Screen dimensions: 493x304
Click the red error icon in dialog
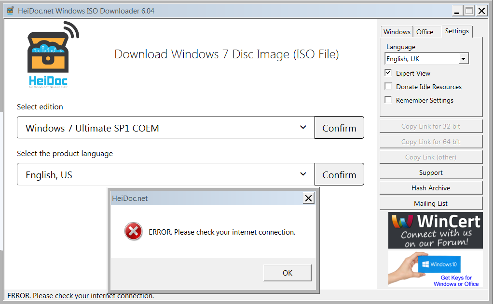tap(133, 231)
